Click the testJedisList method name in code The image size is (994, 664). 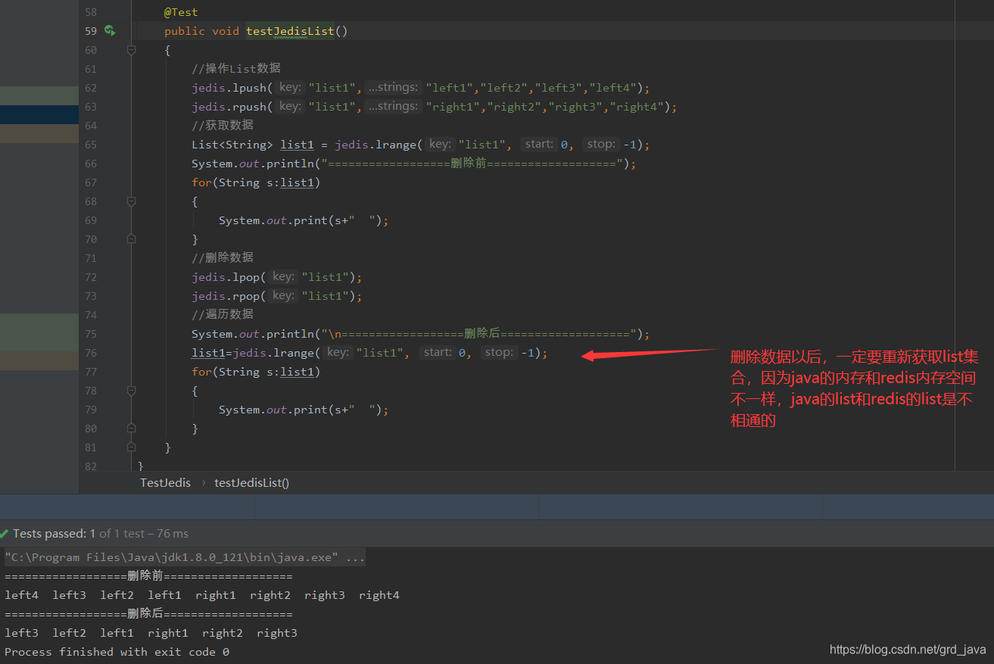(290, 31)
